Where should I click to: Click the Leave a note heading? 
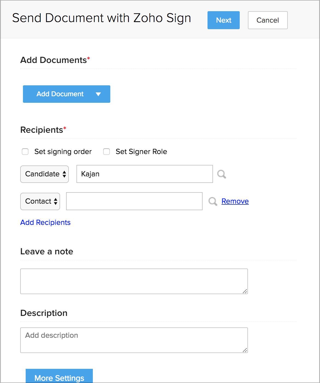point(47,251)
